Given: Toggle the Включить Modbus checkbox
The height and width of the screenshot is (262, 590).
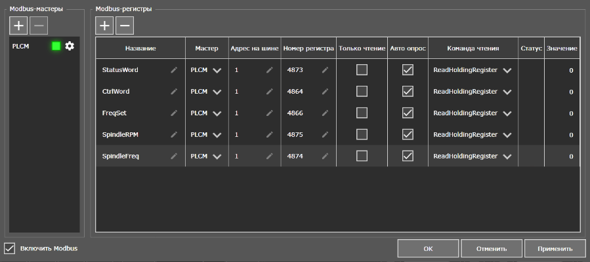Looking at the screenshot, I should [10, 248].
